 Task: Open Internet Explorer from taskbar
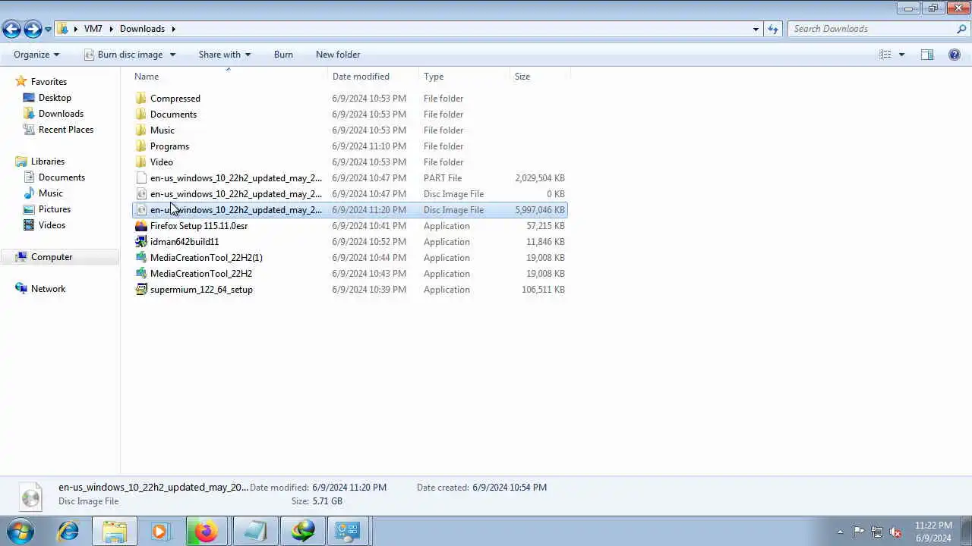68,531
